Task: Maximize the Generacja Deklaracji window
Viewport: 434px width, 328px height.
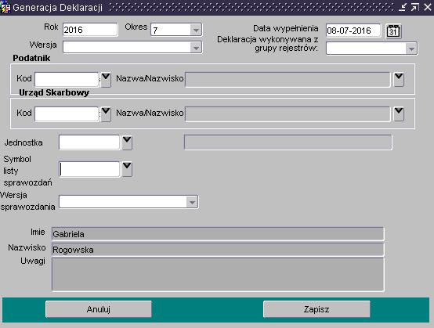Action: 414,7
